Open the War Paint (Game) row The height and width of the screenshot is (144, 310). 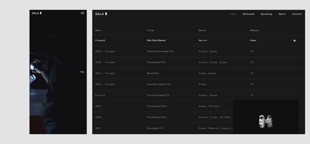(198, 41)
